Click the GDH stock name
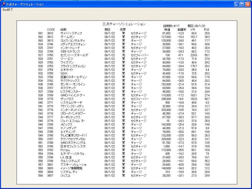 click(63, 73)
